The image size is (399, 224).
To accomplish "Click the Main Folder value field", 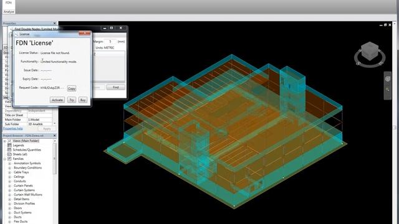I will tap(40, 119).
